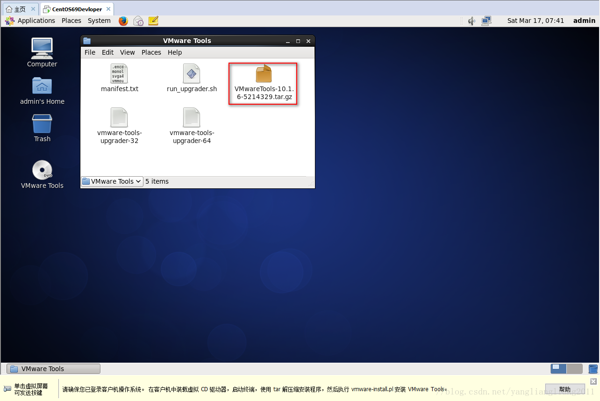The image size is (600, 401).
Task: Select the VMwareTools tar.gz archive icon
Action: pyautogui.click(x=264, y=74)
